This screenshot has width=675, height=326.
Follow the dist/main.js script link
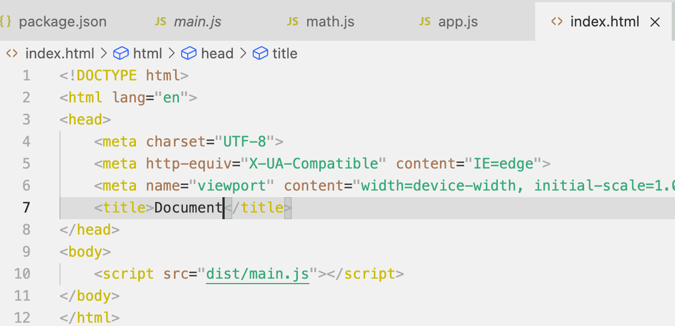point(257,274)
